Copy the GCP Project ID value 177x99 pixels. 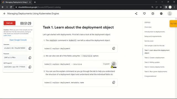point(30,67)
